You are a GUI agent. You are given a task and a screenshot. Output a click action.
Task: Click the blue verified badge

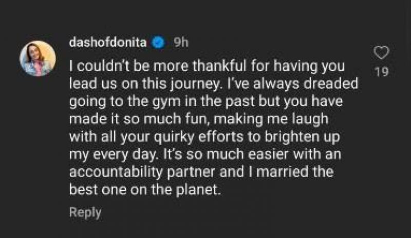click(158, 43)
